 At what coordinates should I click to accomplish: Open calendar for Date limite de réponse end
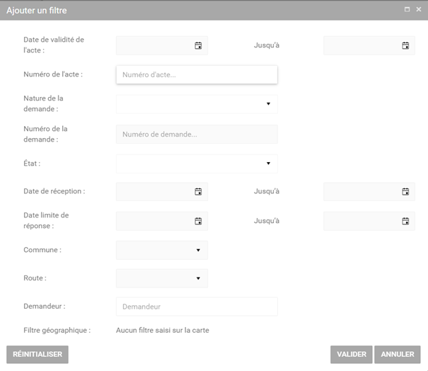coord(405,221)
